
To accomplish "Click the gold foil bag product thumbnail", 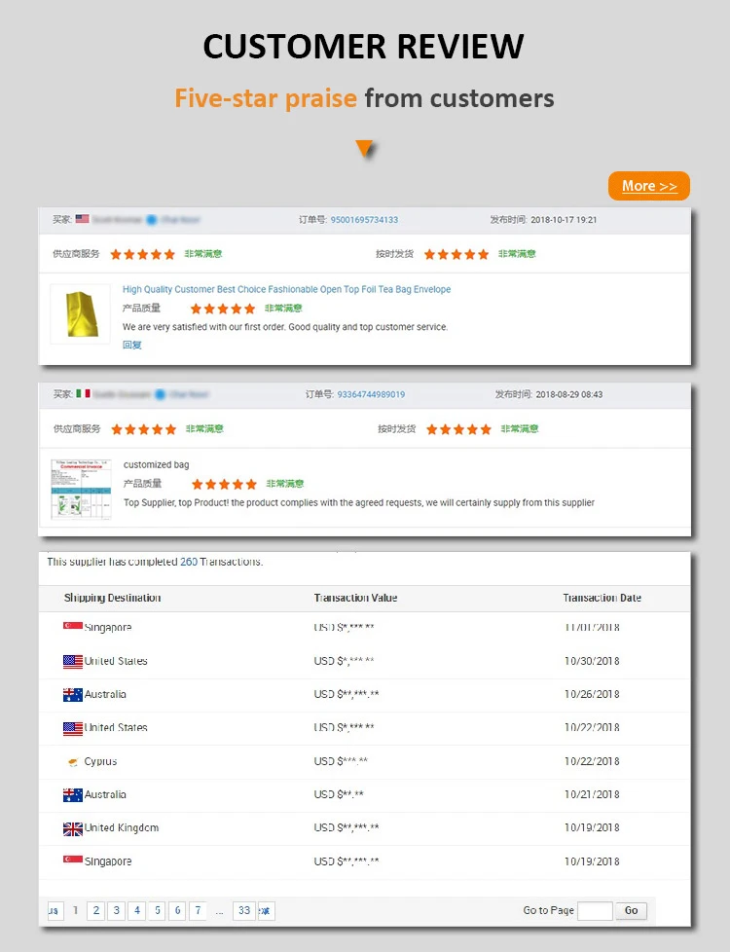I will tap(80, 313).
